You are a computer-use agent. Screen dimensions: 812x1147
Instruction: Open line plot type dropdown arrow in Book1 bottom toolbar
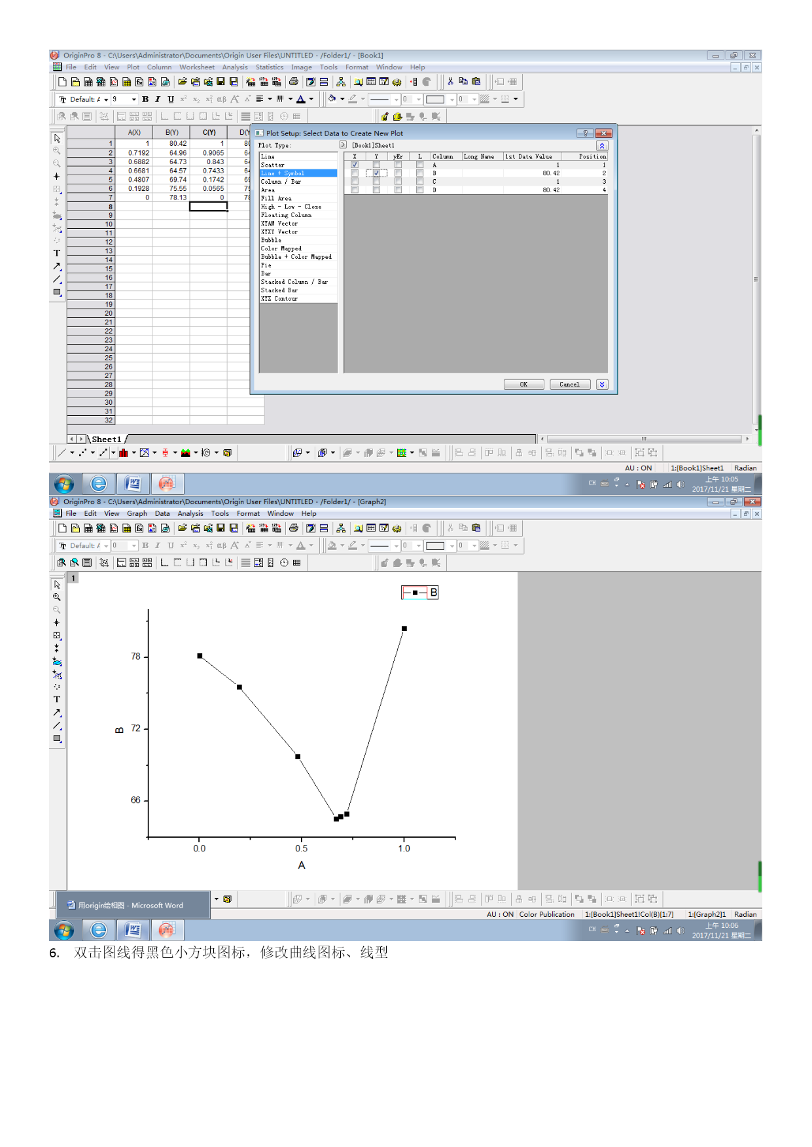click(x=72, y=453)
